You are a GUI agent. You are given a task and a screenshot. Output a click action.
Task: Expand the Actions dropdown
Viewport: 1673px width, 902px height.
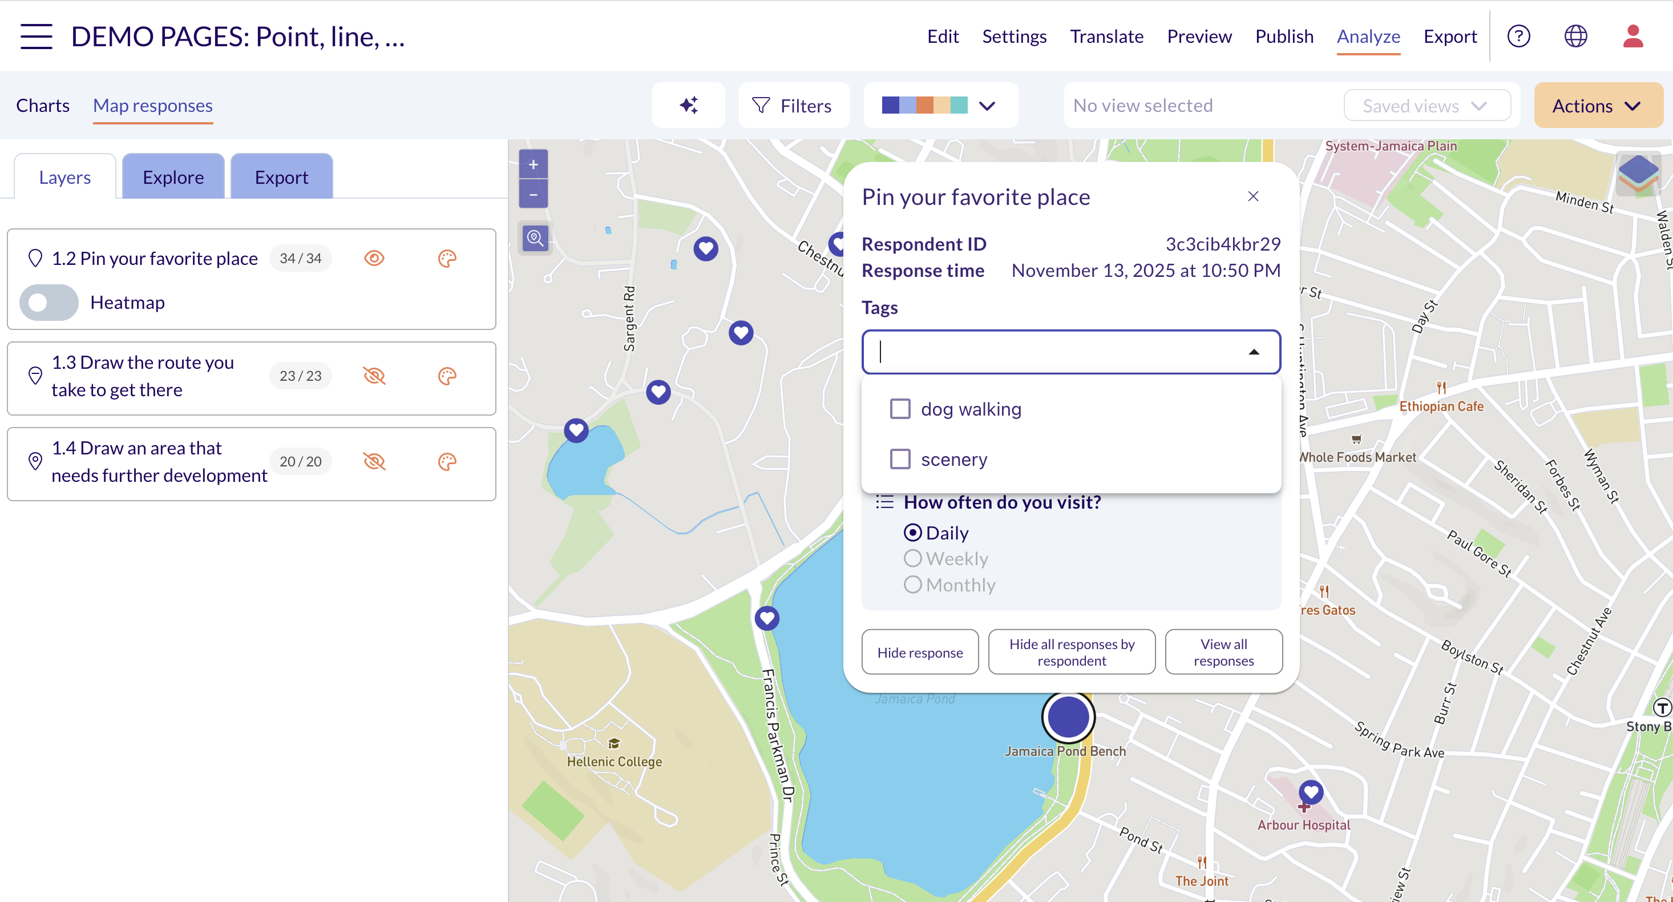pyautogui.click(x=1598, y=105)
